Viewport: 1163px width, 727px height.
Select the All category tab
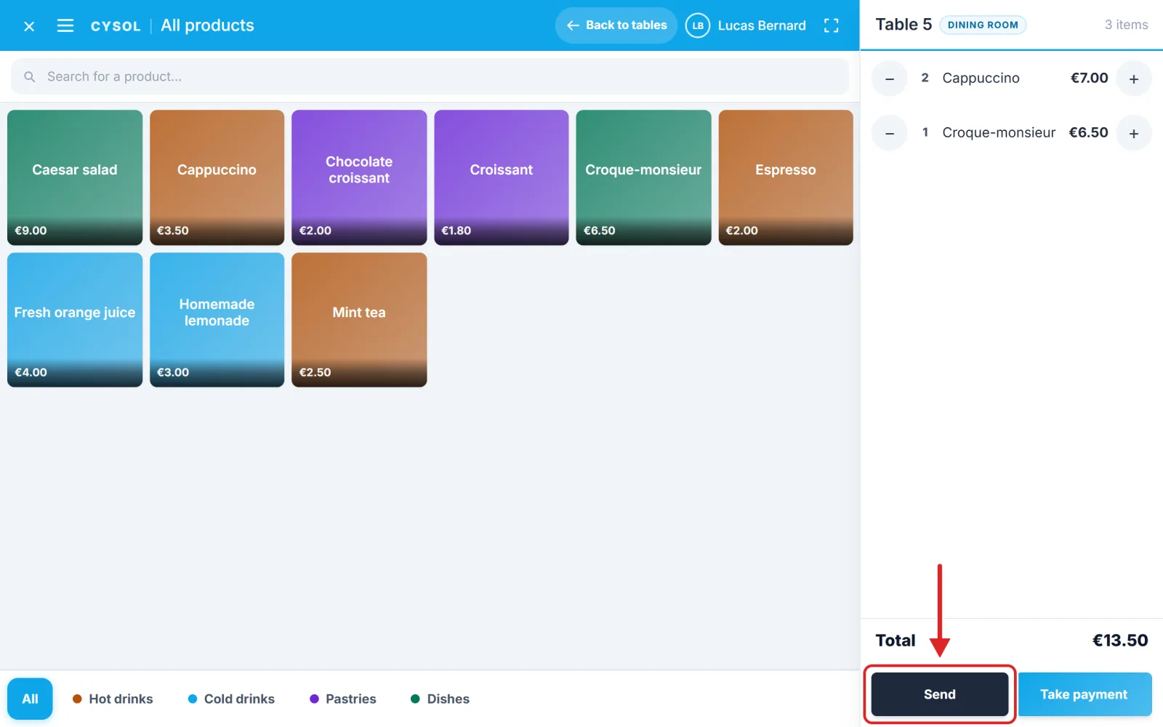30,699
